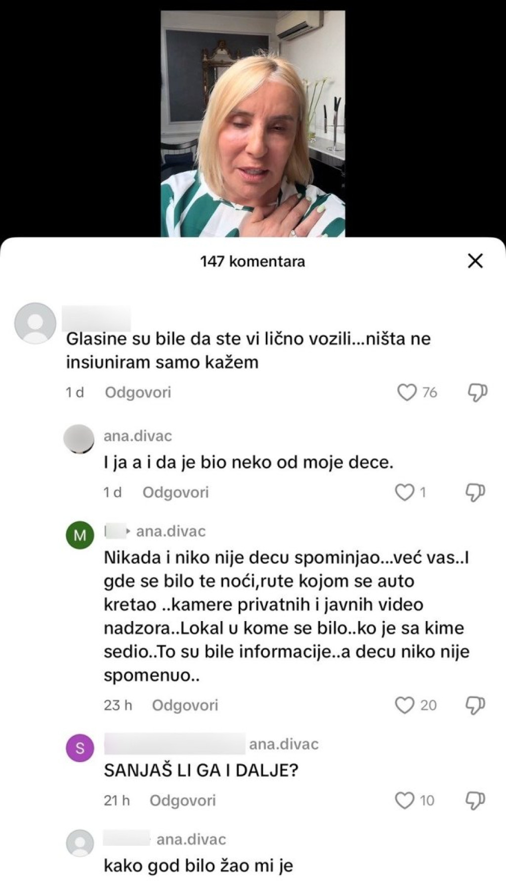Reply to the 'Glasine su bile' comment
This screenshot has height=881, width=506.
138,392
